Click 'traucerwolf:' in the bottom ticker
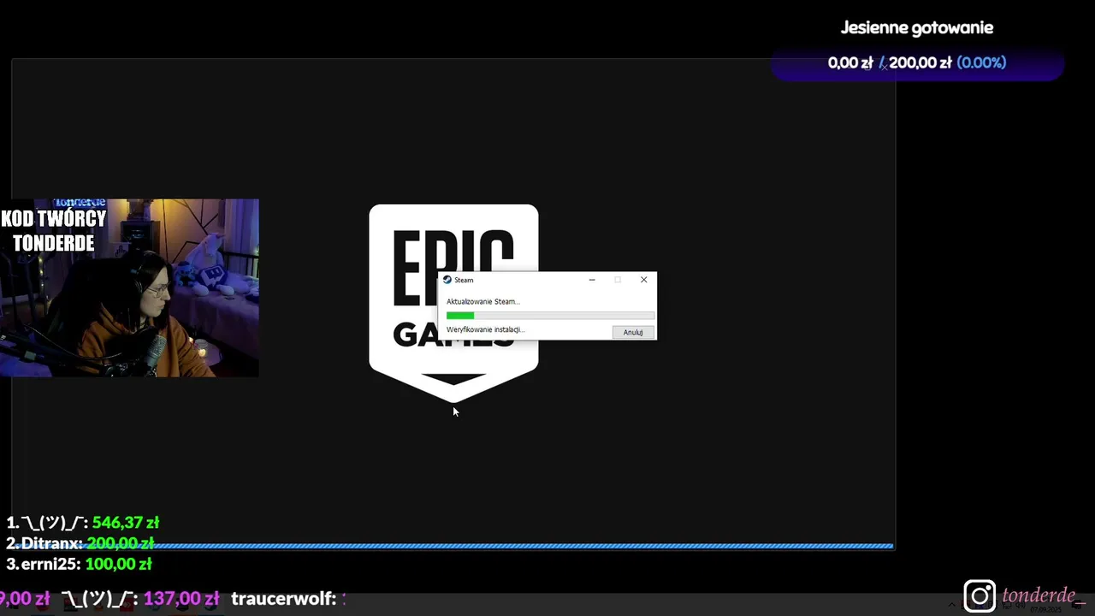This screenshot has height=616, width=1095. coord(283,598)
